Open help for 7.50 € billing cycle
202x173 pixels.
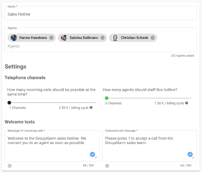(187, 103)
